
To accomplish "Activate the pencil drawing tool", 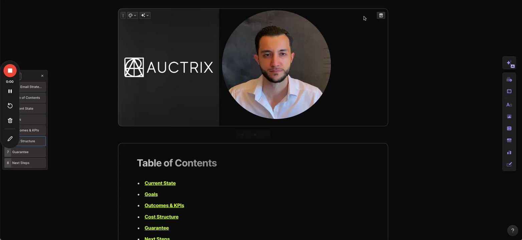I will point(10,139).
